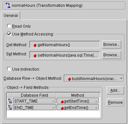The width and height of the screenshot is (128, 124).
Task: Click the red icon beside getStartTime()
Action: 62,102
